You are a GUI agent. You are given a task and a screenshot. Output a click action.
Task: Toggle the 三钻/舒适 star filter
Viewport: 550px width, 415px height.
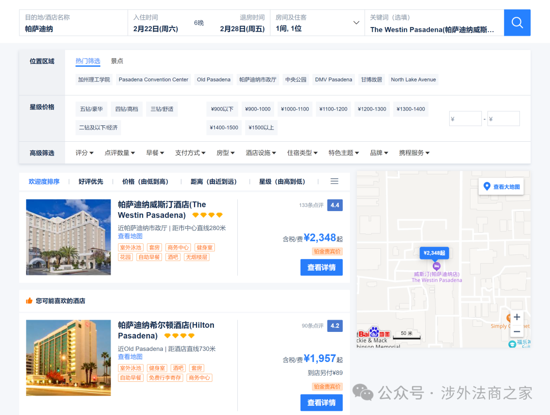point(162,109)
